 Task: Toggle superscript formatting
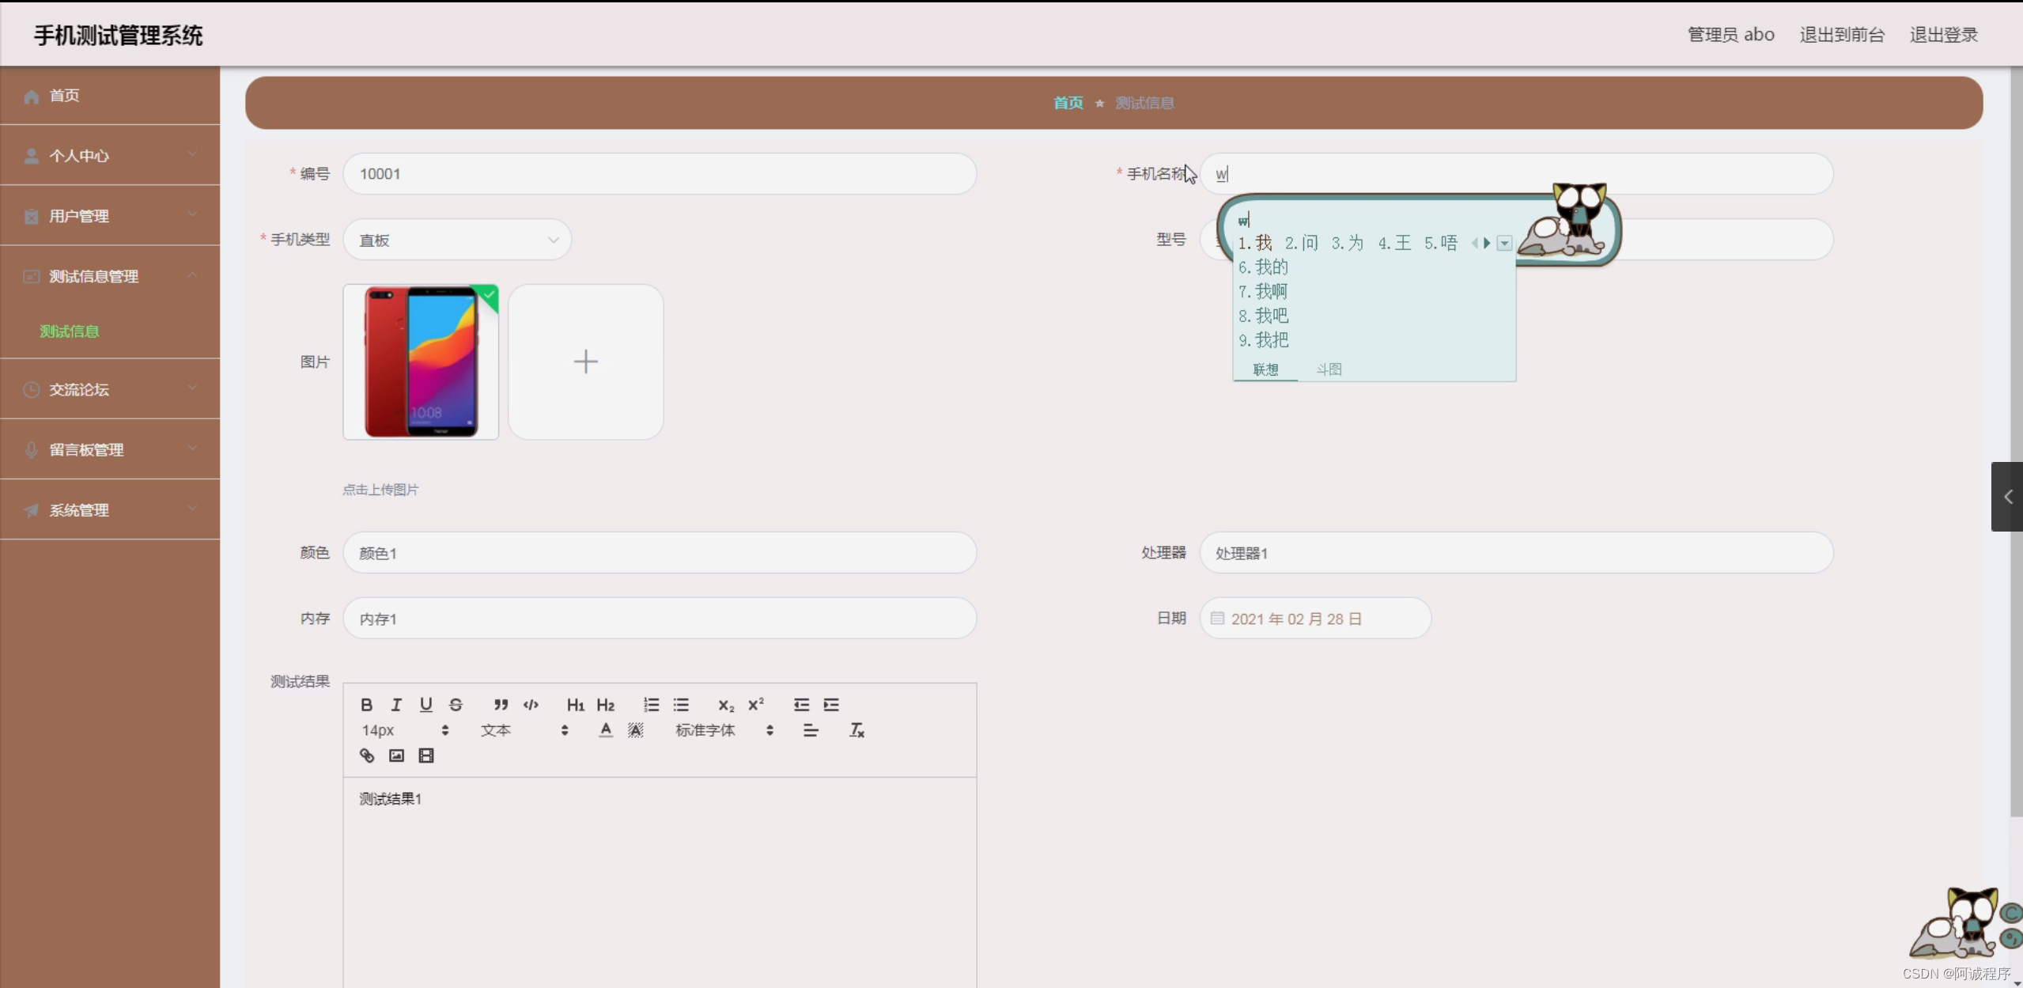tap(756, 705)
